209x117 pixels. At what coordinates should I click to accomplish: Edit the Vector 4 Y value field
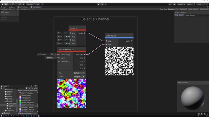[62, 36]
